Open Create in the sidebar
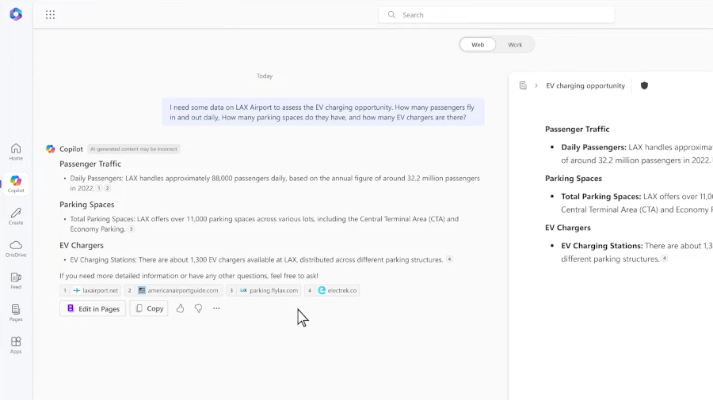 pos(16,217)
